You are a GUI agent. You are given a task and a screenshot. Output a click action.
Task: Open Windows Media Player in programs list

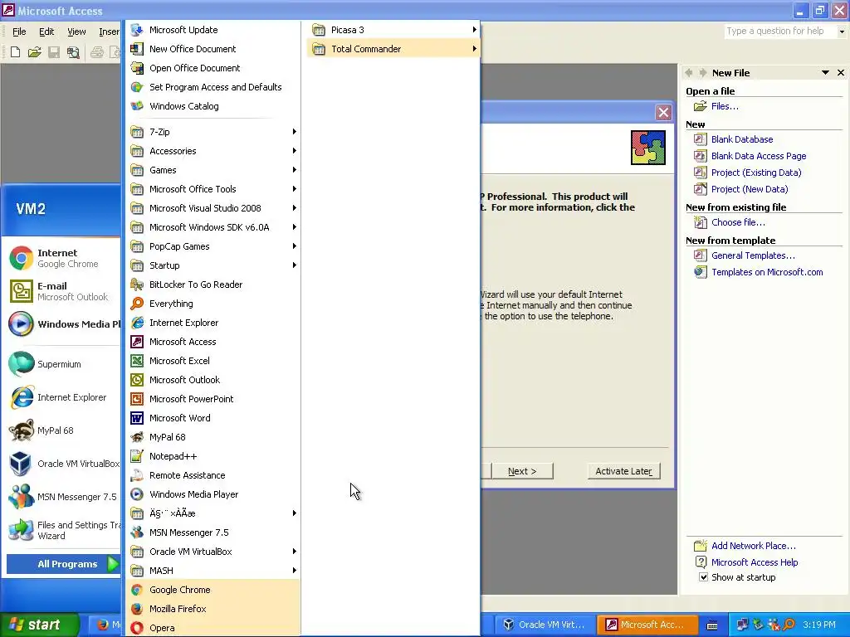[213, 494]
